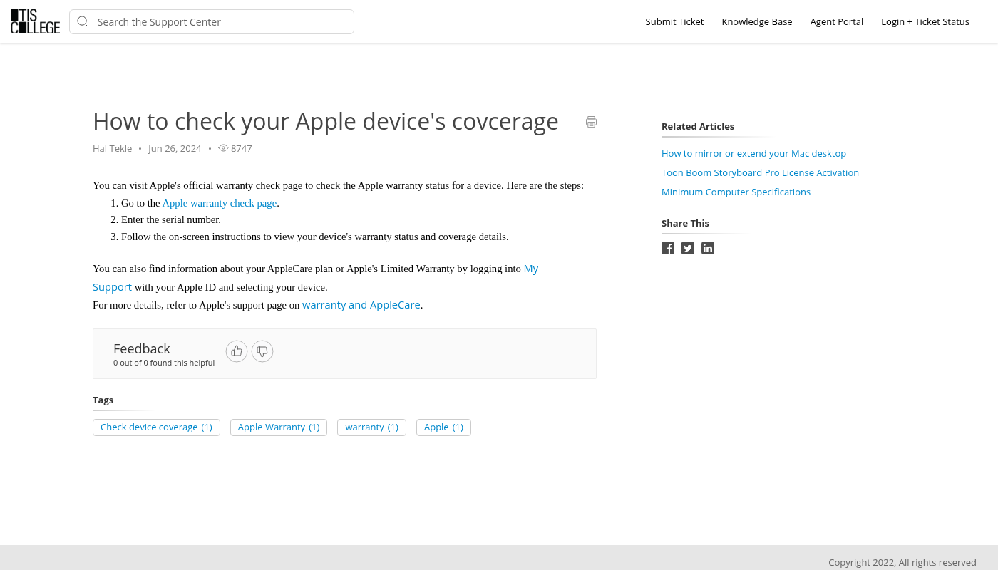The width and height of the screenshot is (998, 570).
Task: Click the print article icon
Action: click(591, 122)
